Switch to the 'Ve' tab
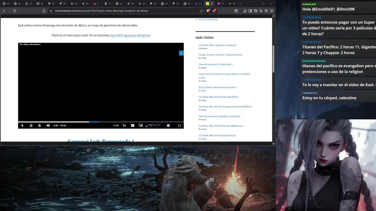 232,4
